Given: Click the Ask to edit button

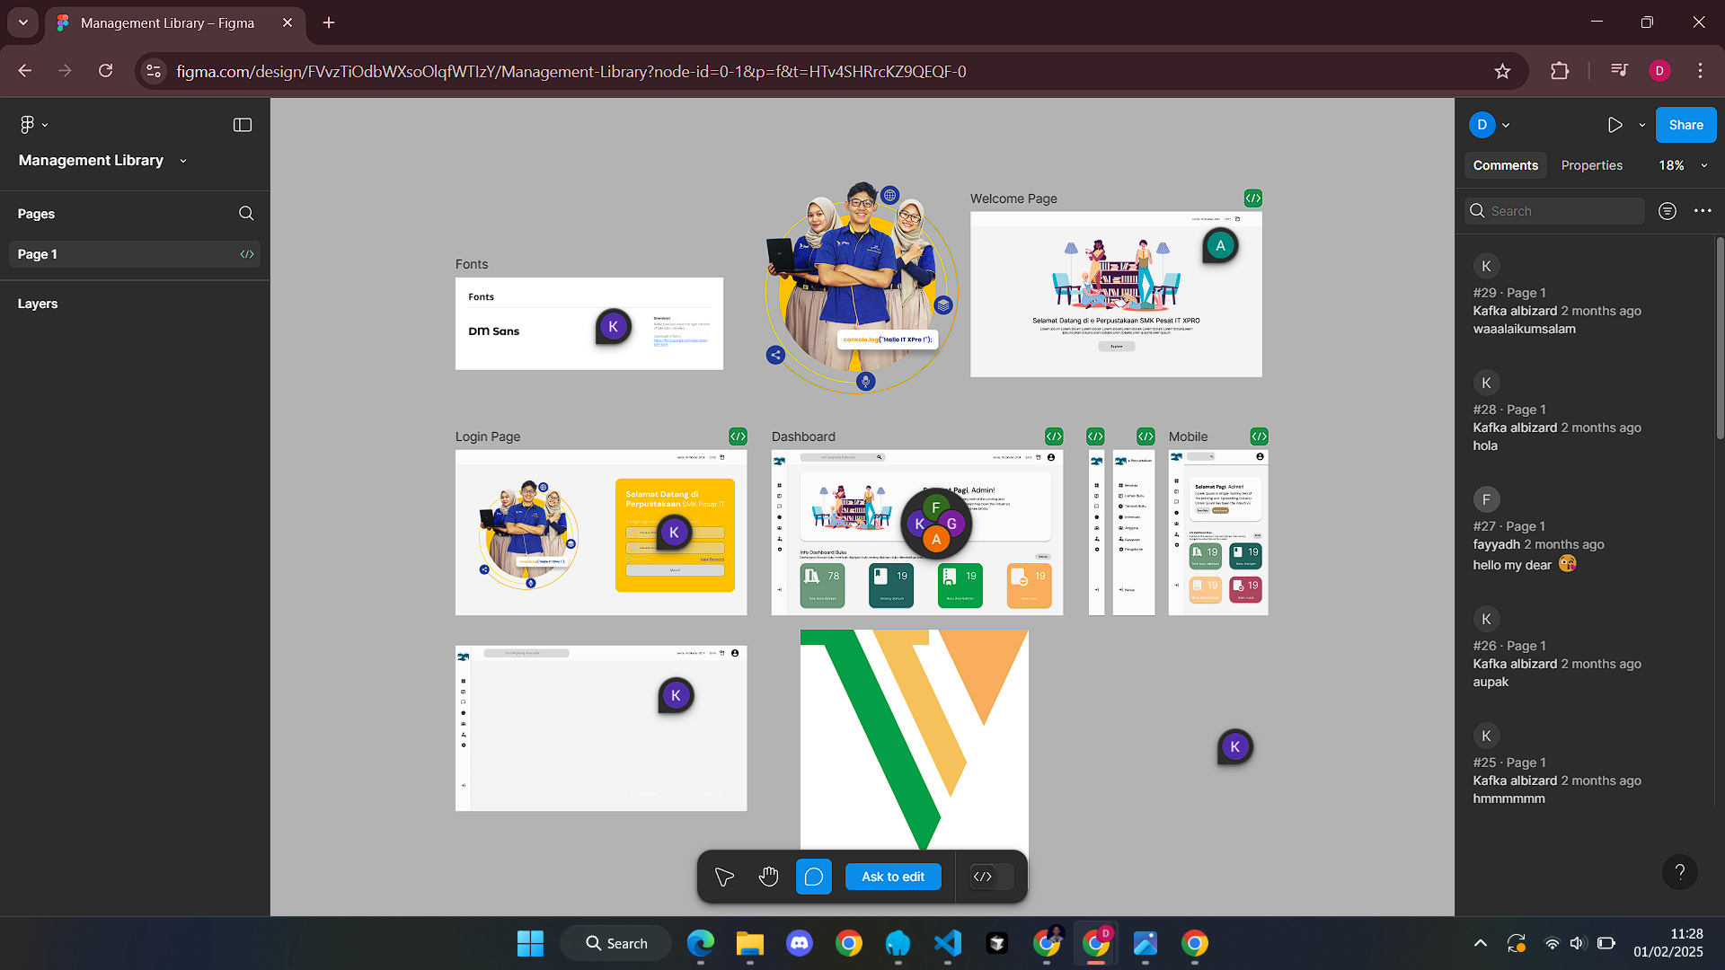Looking at the screenshot, I should pos(892,877).
